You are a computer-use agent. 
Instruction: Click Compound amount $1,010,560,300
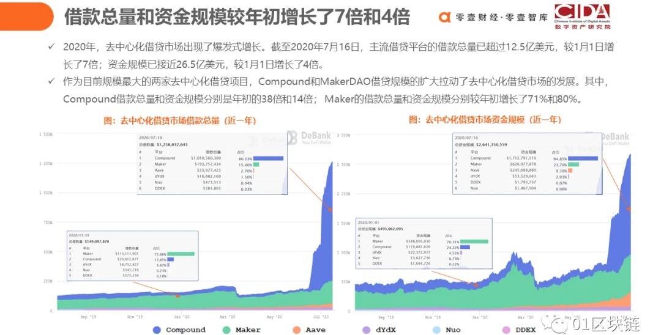(206, 158)
